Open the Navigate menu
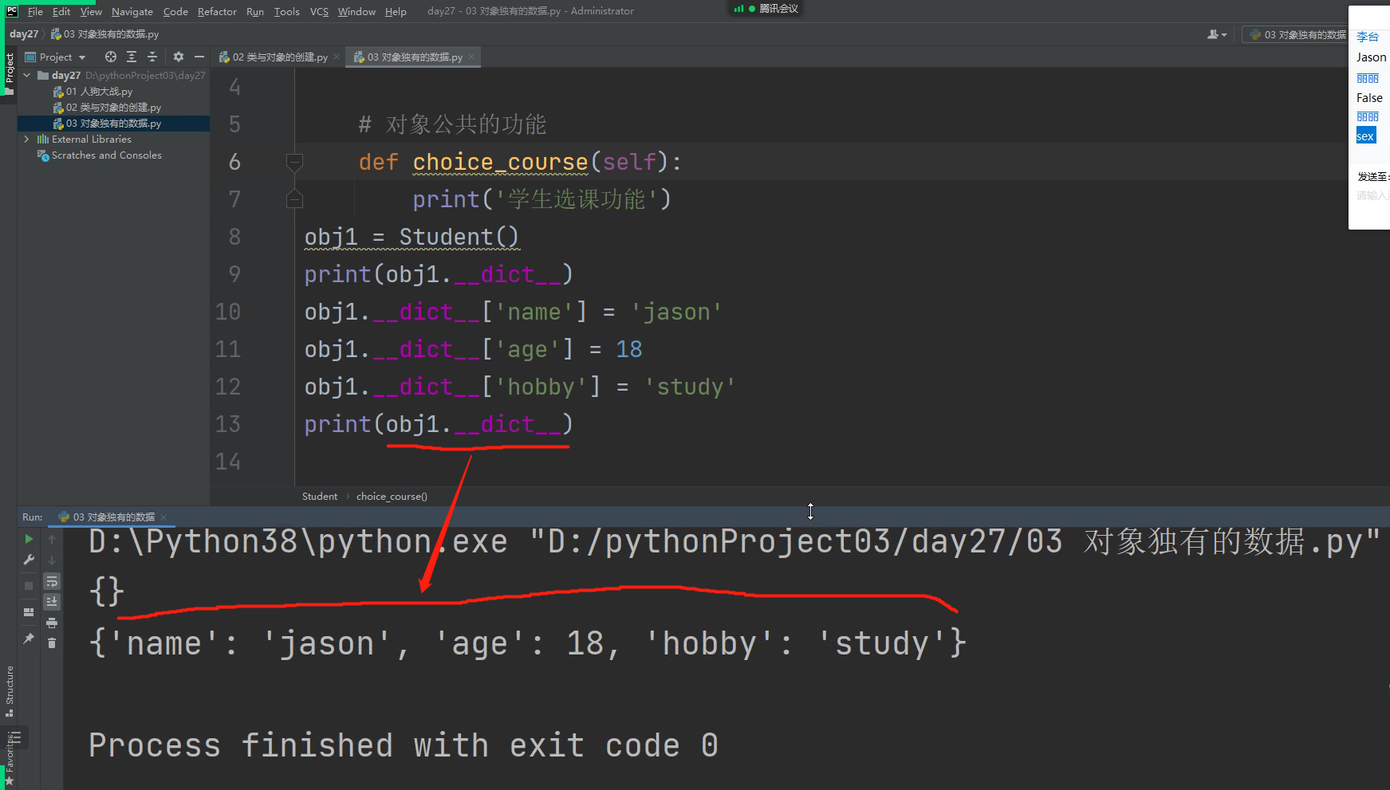This screenshot has width=1390, height=790. point(132,11)
